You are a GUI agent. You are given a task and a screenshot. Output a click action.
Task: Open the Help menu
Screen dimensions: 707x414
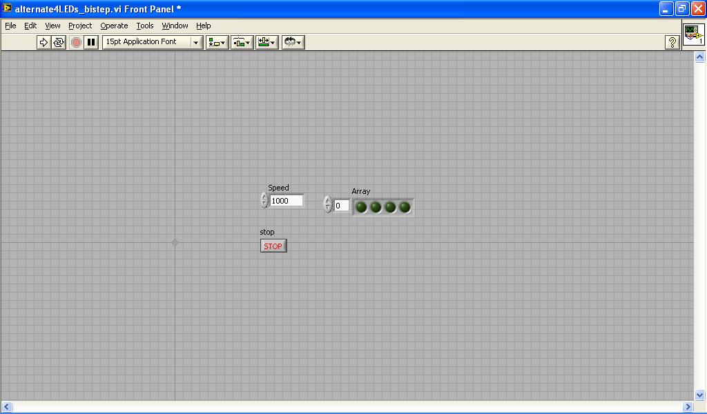(x=204, y=26)
